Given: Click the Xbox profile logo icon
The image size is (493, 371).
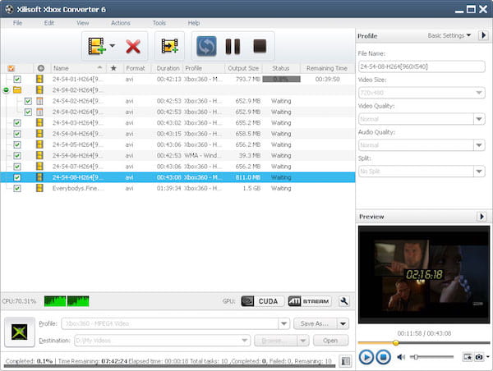Looking at the screenshot, I should pyautogui.click(x=20, y=332).
